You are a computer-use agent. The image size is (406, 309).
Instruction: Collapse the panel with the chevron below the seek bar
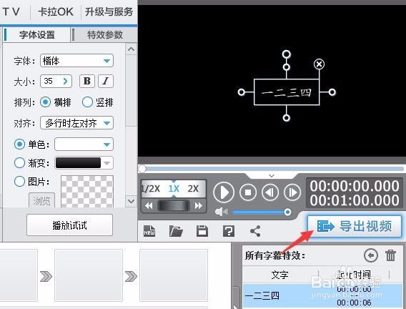[272, 176]
